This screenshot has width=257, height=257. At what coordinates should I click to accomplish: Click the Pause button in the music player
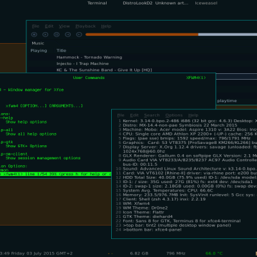coord(57,34)
